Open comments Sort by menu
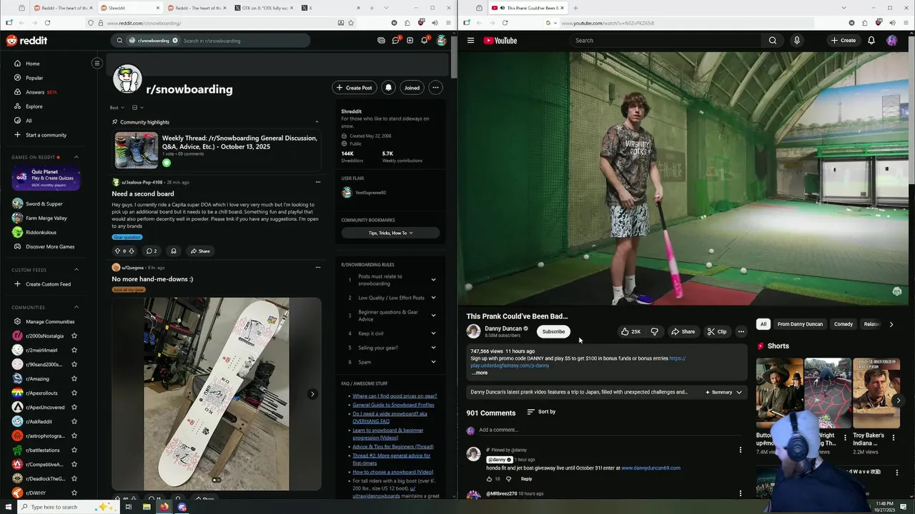The image size is (915, 514). (541, 412)
